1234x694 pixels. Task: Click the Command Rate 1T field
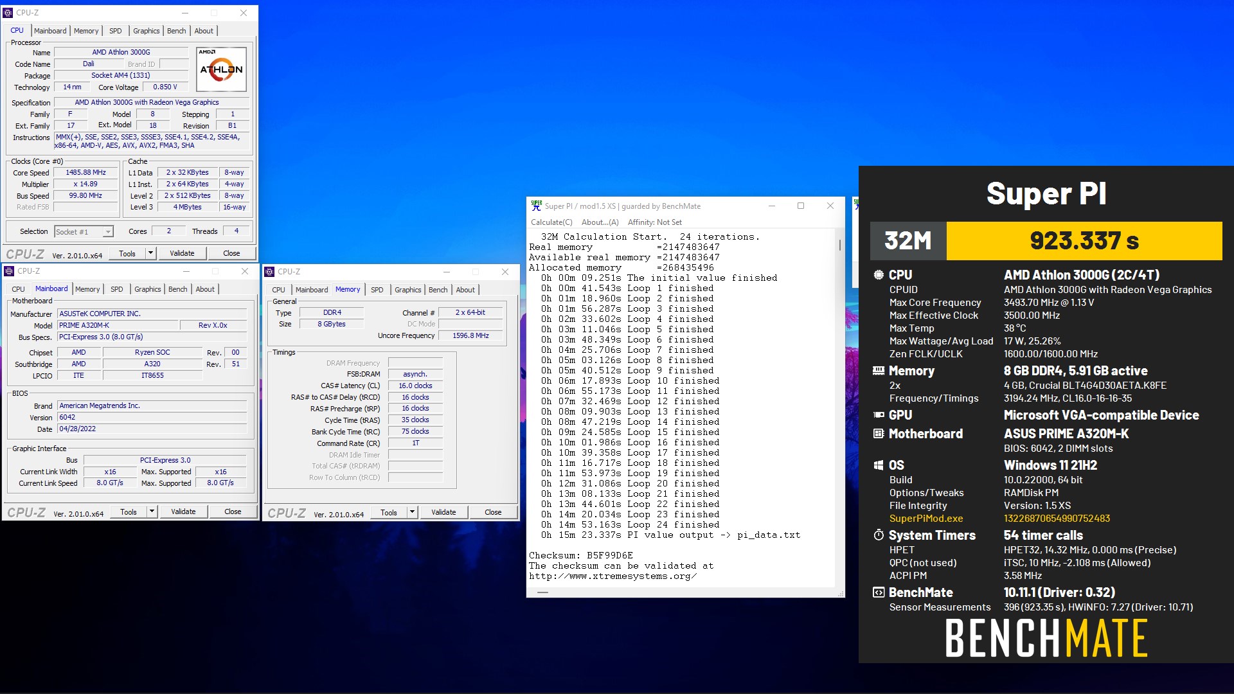415,443
